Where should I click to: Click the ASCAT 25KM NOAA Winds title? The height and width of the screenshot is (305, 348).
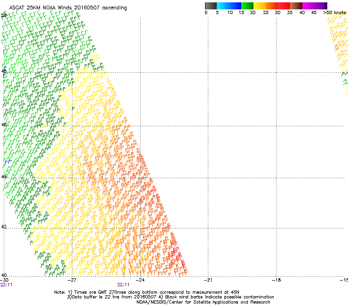68,8
